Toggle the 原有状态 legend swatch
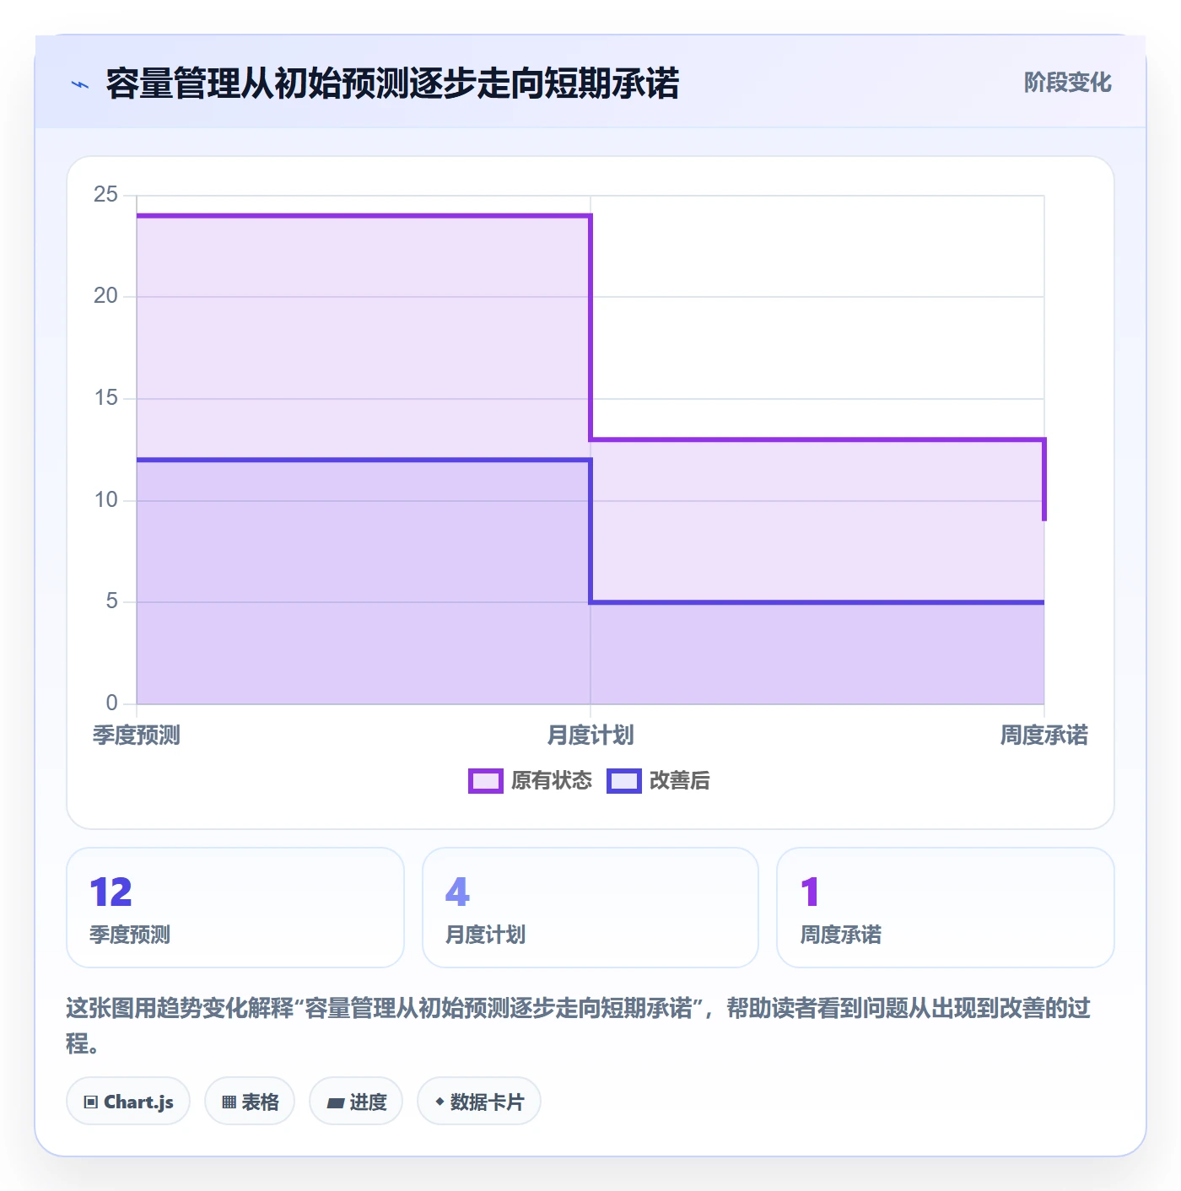 pyautogui.click(x=485, y=781)
